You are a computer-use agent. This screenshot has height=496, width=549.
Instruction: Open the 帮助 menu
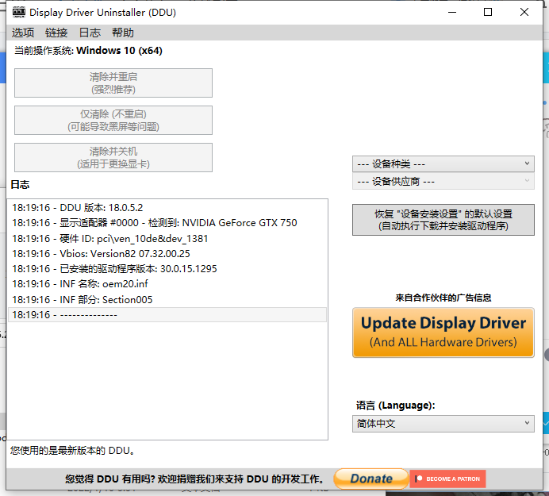123,33
